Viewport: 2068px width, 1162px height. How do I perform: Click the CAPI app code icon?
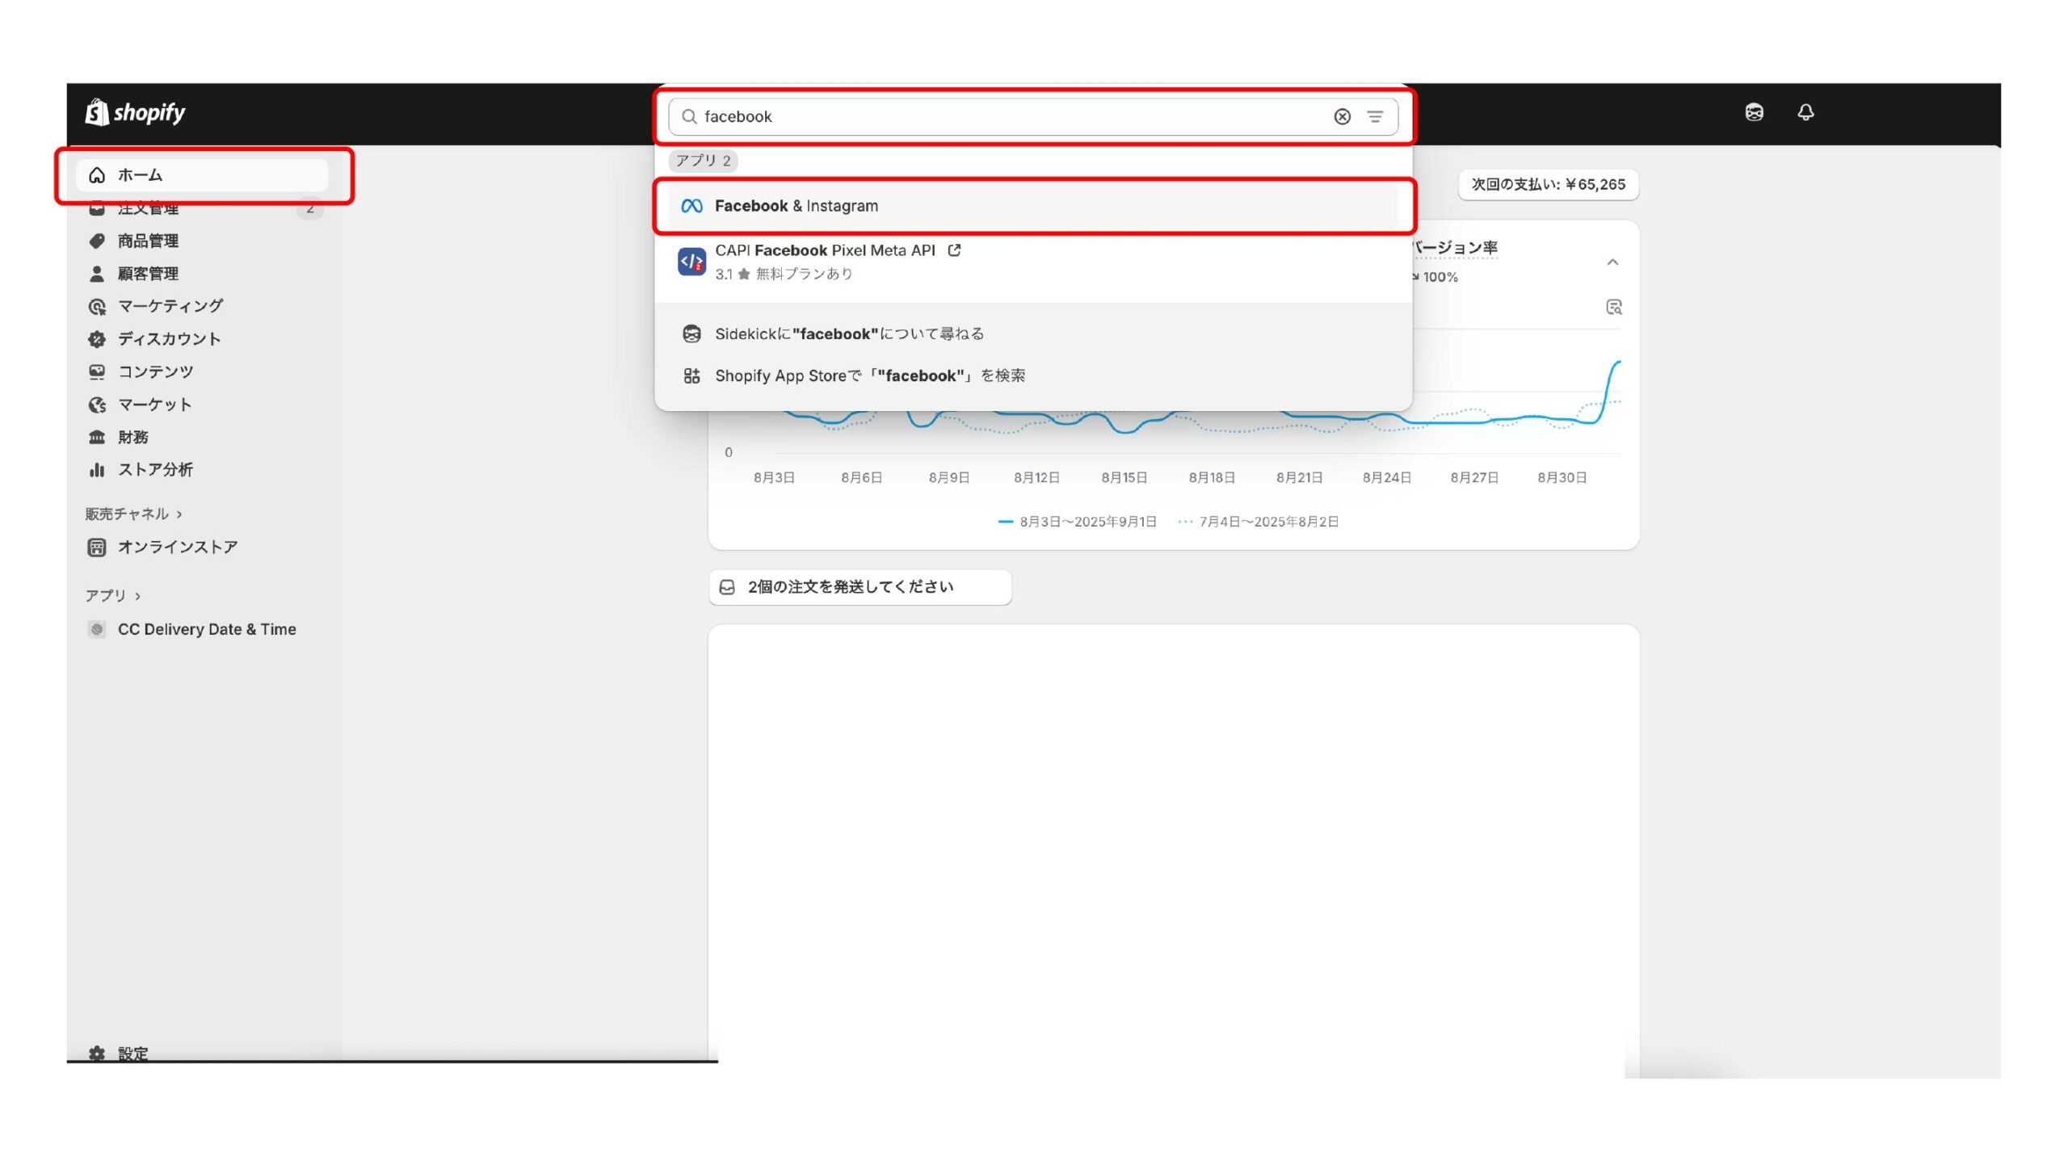tap(691, 262)
